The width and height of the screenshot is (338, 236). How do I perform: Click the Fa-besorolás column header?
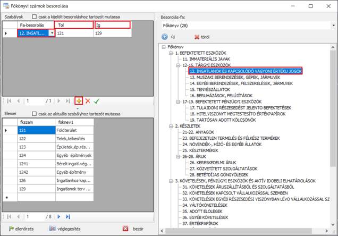coord(36,25)
